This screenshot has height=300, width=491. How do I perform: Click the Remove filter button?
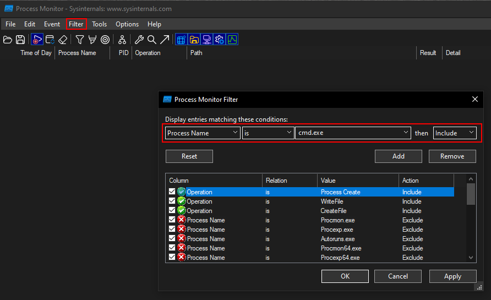click(452, 156)
